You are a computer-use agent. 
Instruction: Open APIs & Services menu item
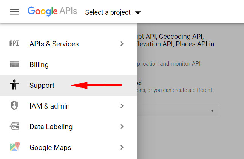tap(68, 44)
